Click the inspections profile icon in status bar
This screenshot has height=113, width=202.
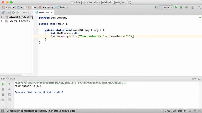coord(195,111)
